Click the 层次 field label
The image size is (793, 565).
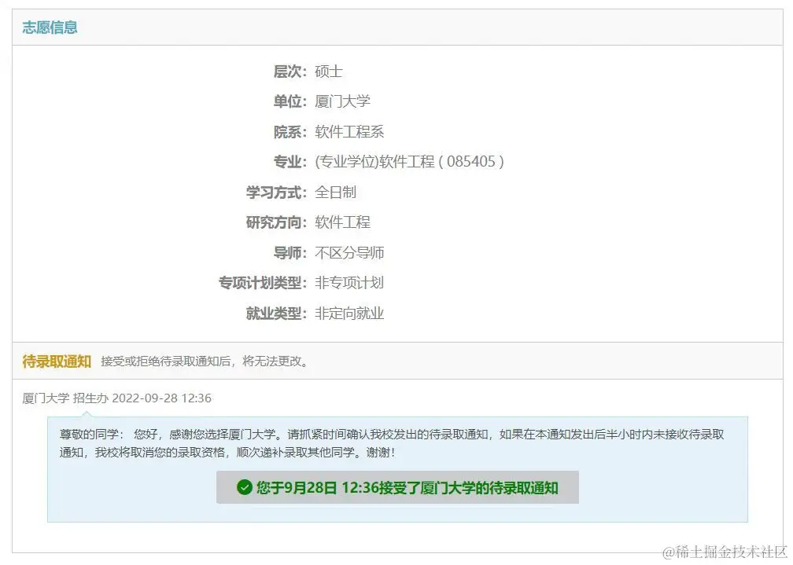point(290,72)
